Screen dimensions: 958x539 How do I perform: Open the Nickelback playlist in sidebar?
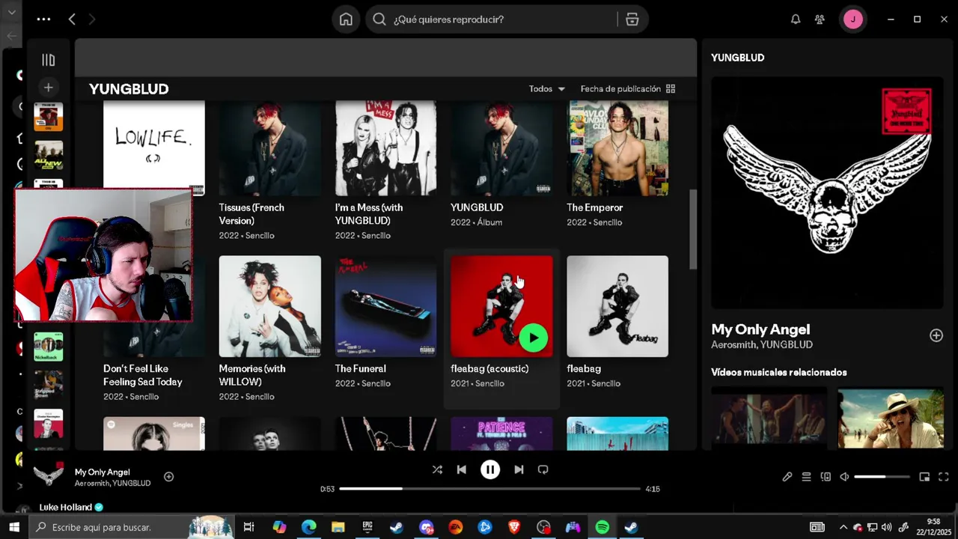pos(49,347)
